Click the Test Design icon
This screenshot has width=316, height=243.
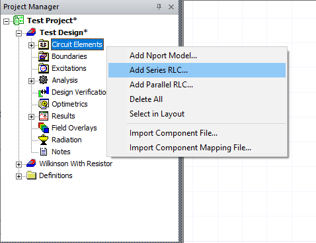[31, 32]
